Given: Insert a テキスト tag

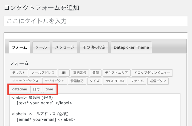Looking at the screenshot, I should (x=19, y=73).
